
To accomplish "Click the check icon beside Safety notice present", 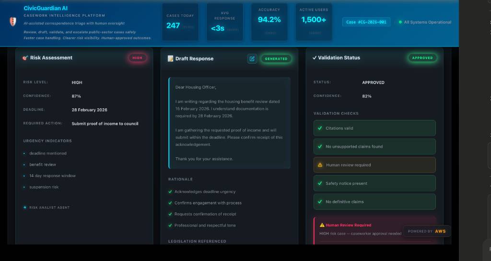I will pyautogui.click(x=320, y=183).
